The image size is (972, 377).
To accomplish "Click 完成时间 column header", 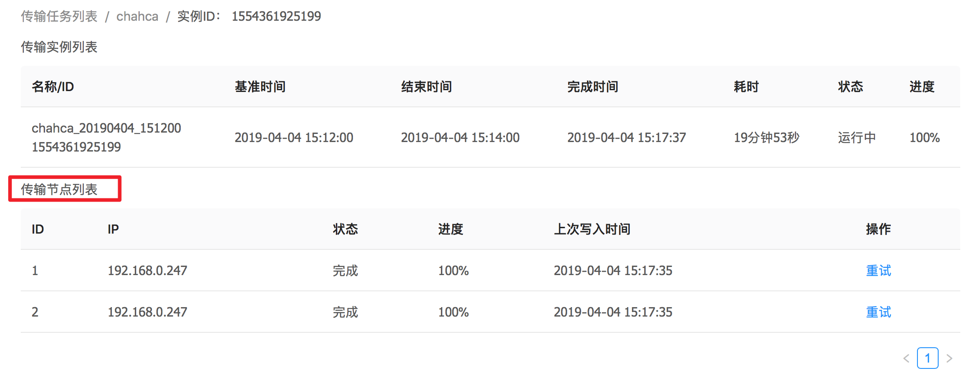I will coord(592,87).
